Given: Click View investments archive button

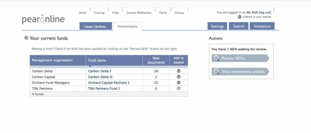Looking at the screenshot, I should (x=241, y=72).
